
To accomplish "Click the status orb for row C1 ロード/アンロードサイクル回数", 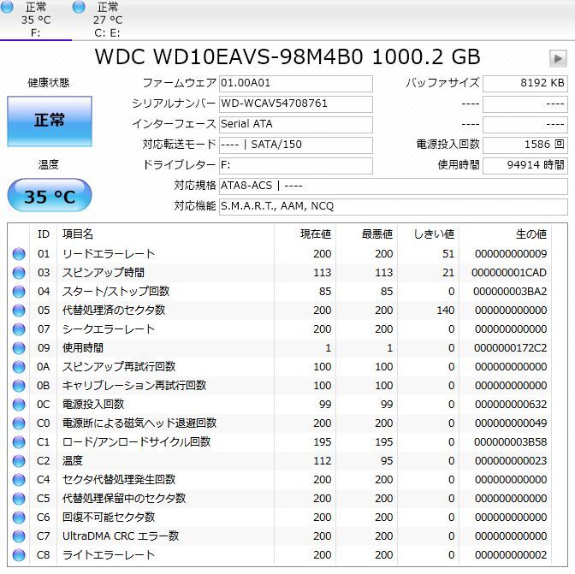I will tap(19, 442).
